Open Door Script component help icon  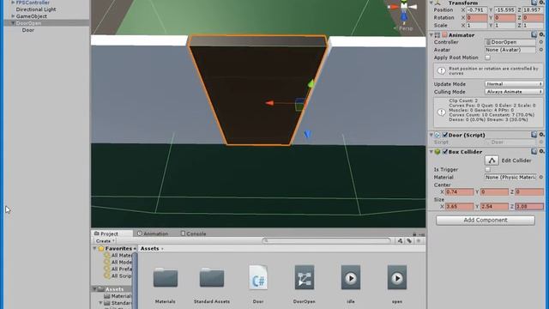(x=534, y=135)
